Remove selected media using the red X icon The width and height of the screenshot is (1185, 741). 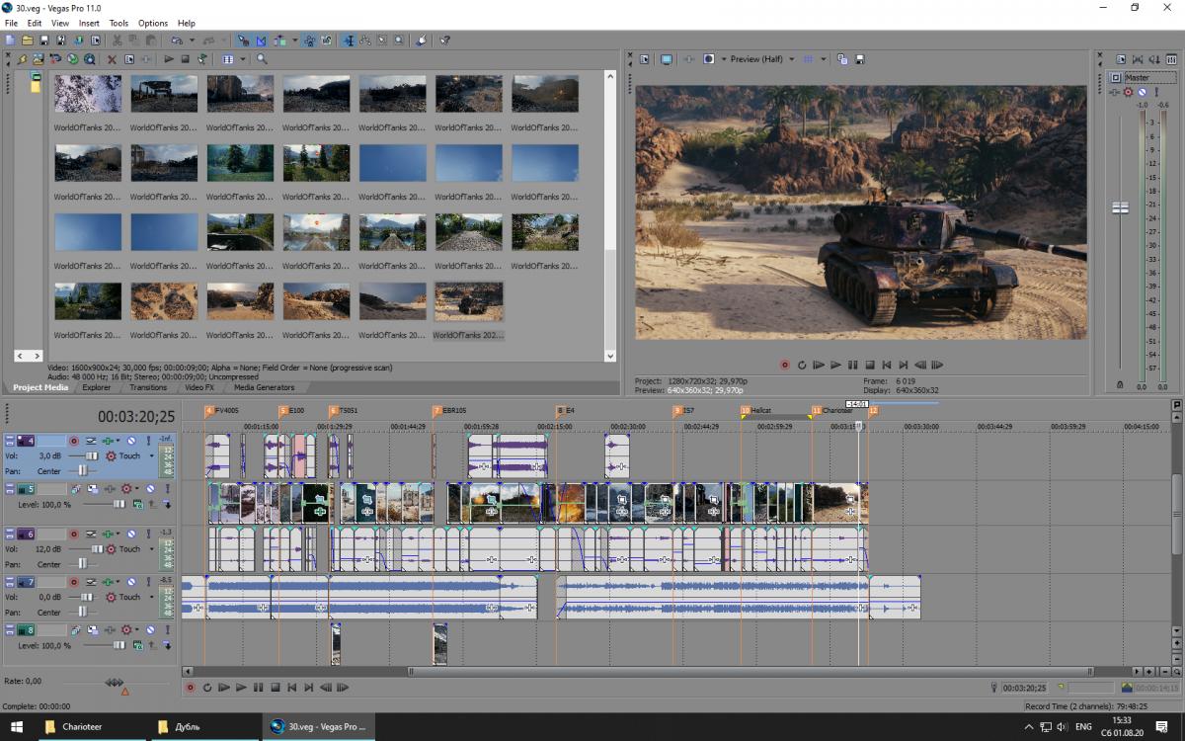tap(112, 59)
